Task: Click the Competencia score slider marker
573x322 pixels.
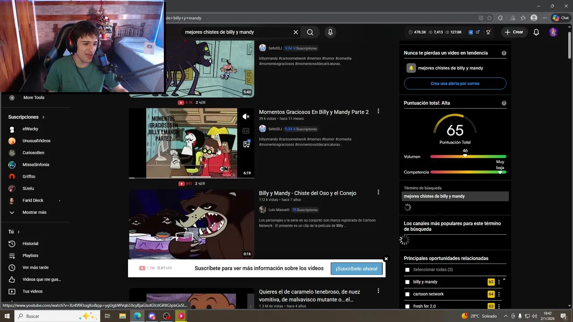Action: coord(500,172)
